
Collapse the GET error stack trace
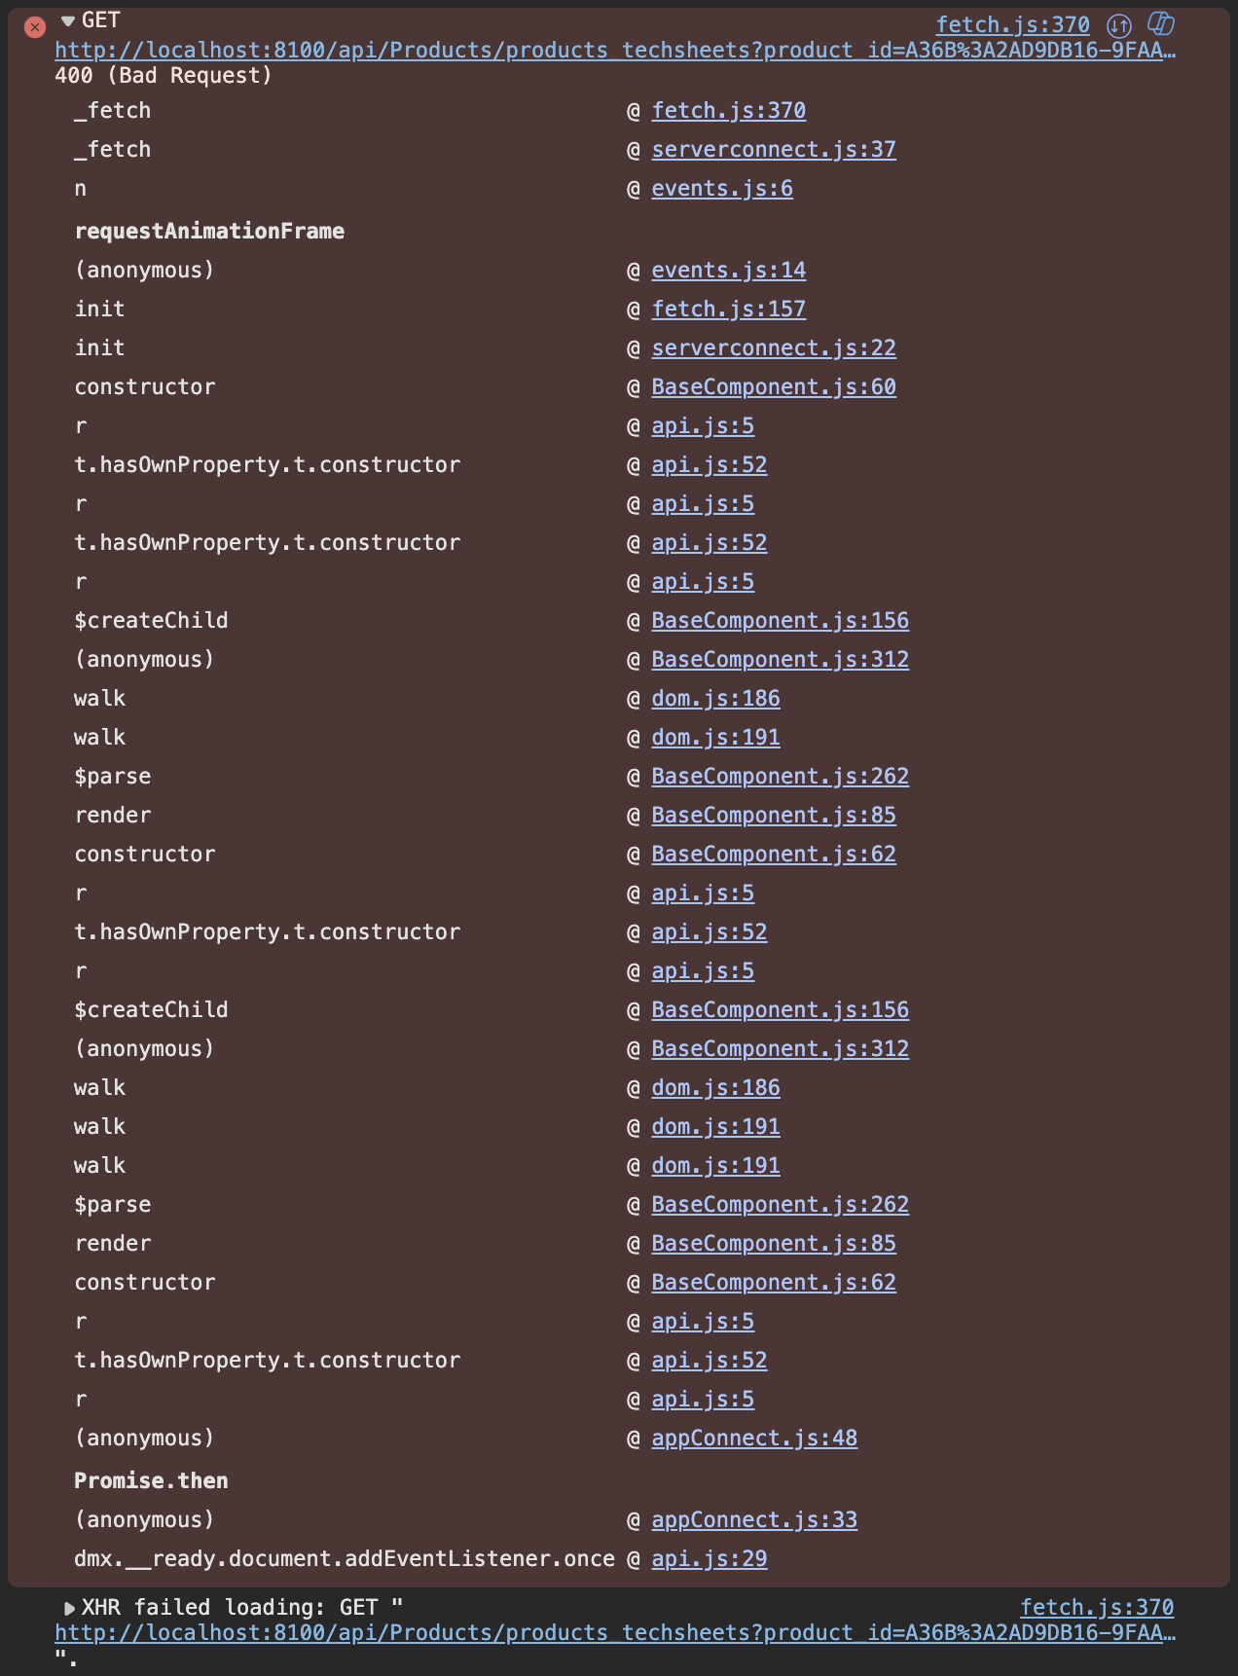point(68,21)
